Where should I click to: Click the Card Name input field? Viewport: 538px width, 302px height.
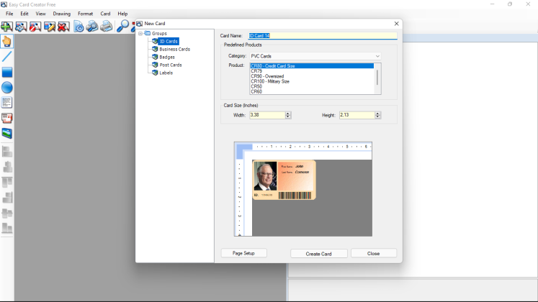point(323,36)
